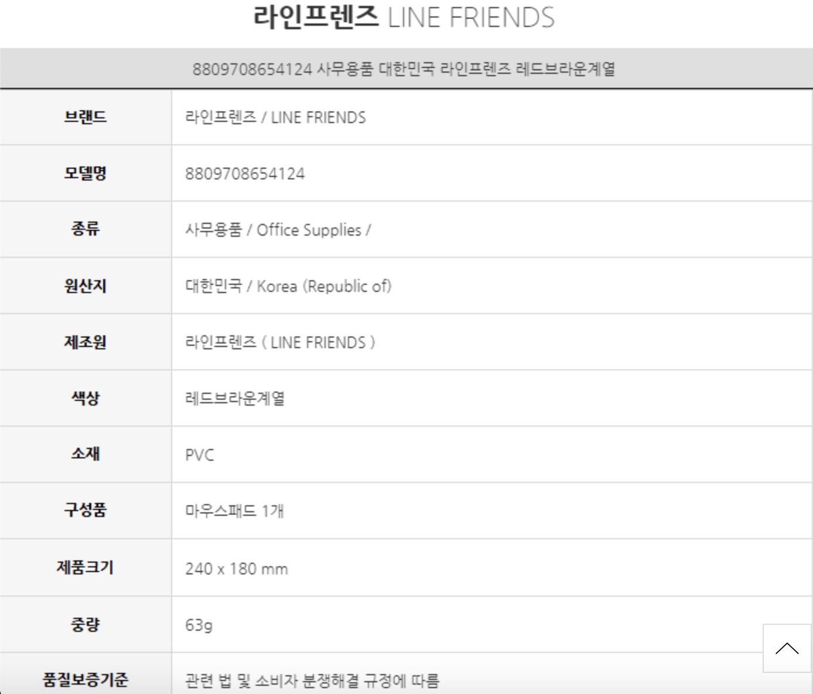Click the 63g weight value
Screen dimensions: 813x694
click(199, 625)
